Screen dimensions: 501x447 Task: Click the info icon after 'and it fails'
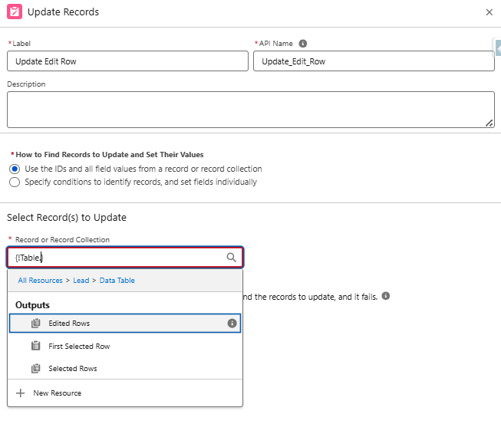click(386, 296)
